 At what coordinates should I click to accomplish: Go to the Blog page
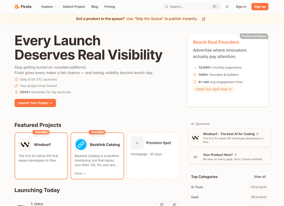(x=94, y=6)
